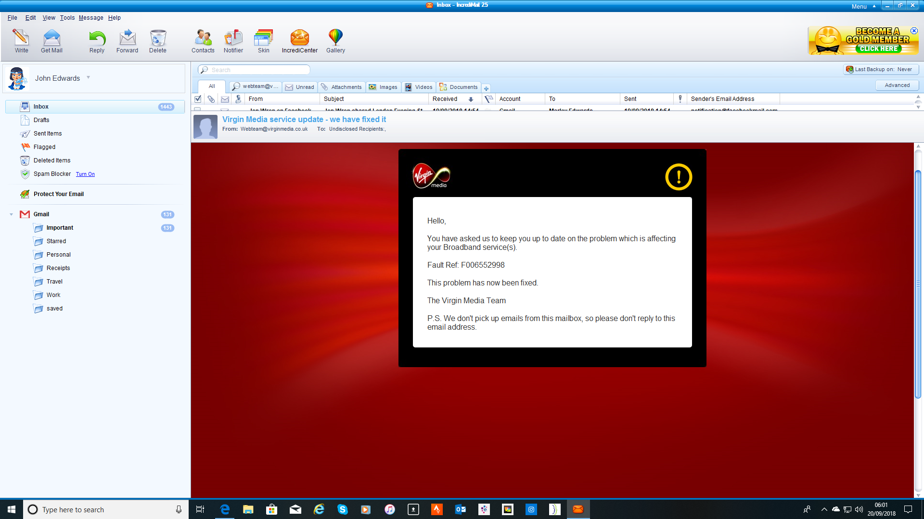Open the Tools menu
The height and width of the screenshot is (519, 924).
(x=67, y=18)
